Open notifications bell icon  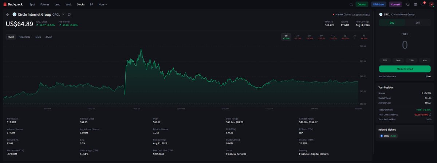[x=423, y=4]
